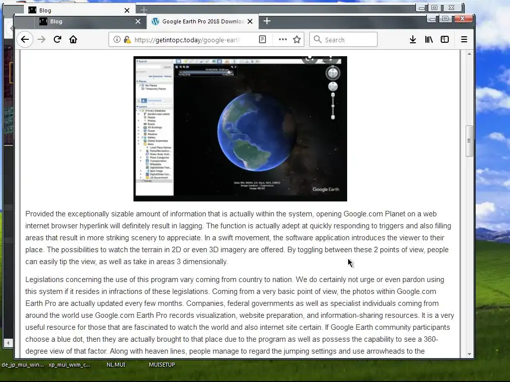The width and height of the screenshot is (510, 382).
Task: Click the address bar URL getintopc.today
Action: coord(186,40)
